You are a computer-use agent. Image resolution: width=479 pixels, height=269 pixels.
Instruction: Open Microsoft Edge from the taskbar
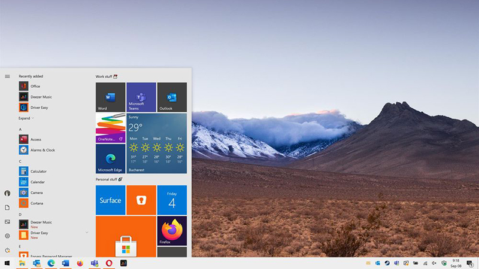51,263
